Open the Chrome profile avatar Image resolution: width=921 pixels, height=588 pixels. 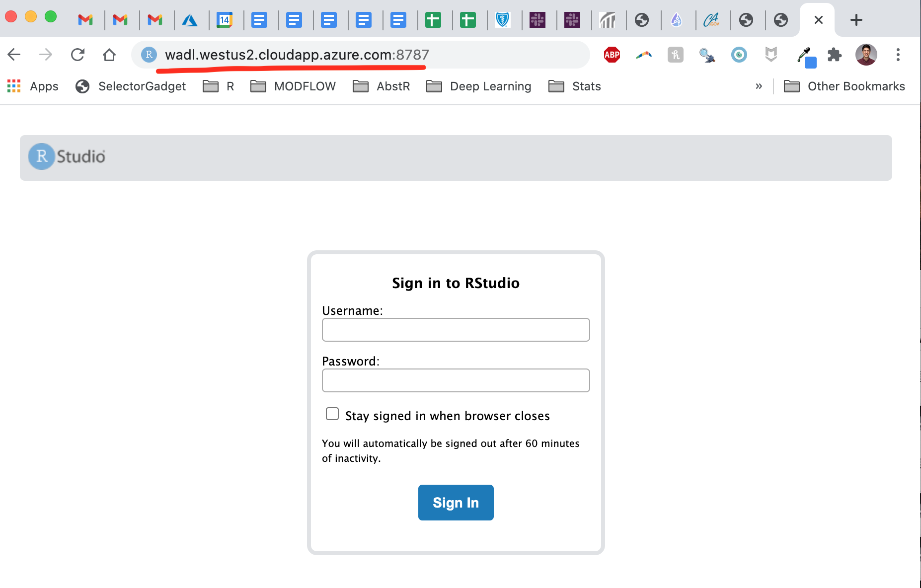point(866,55)
